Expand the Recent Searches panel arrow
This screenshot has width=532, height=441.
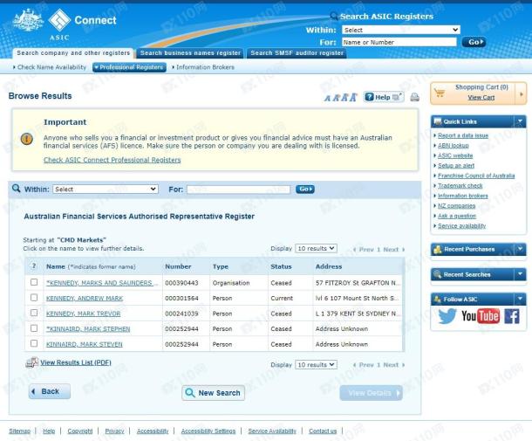[x=520, y=274]
